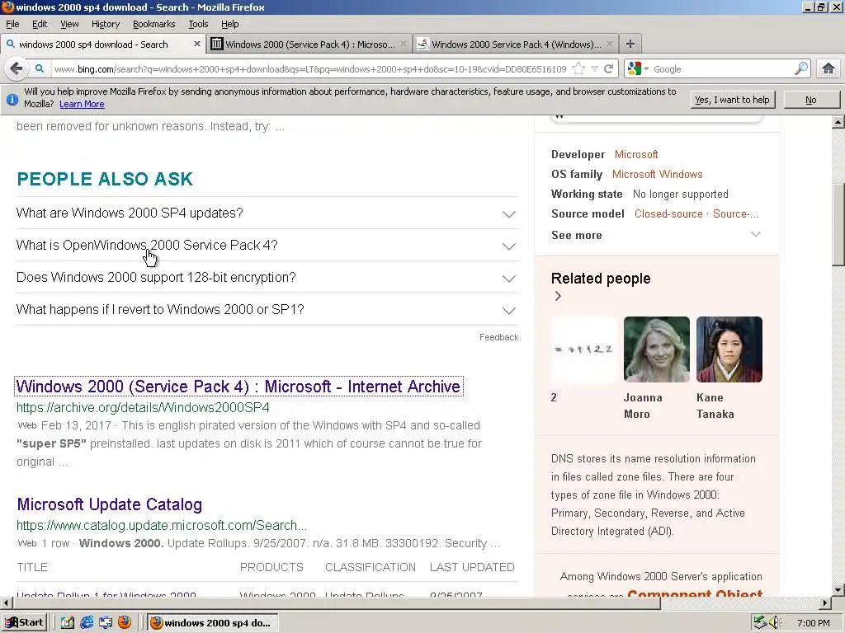Open the Edit menu
This screenshot has width=845, height=633.
pyautogui.click(x=40, y=24)
